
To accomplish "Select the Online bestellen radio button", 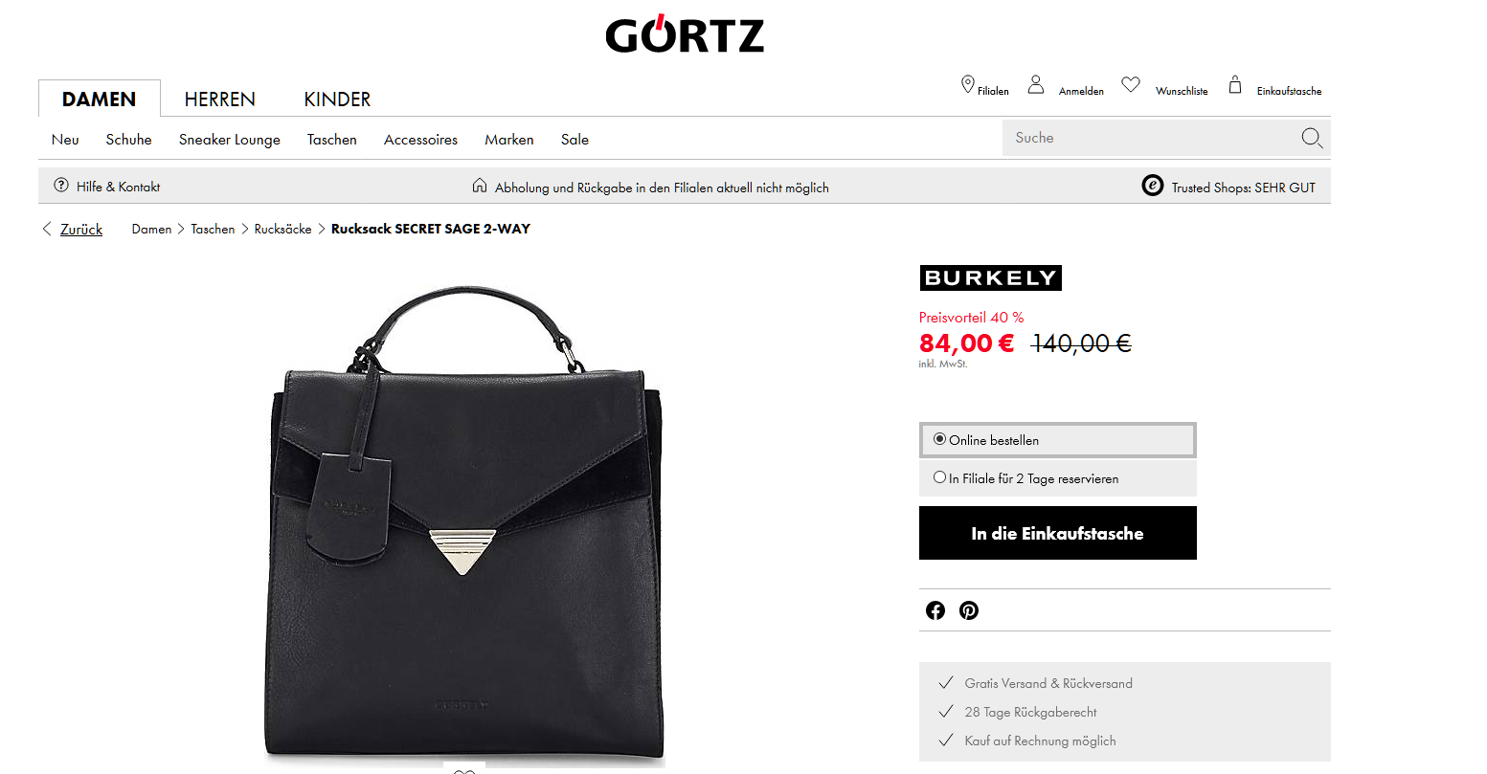I will pyautogui.click(x=939, y=439).
